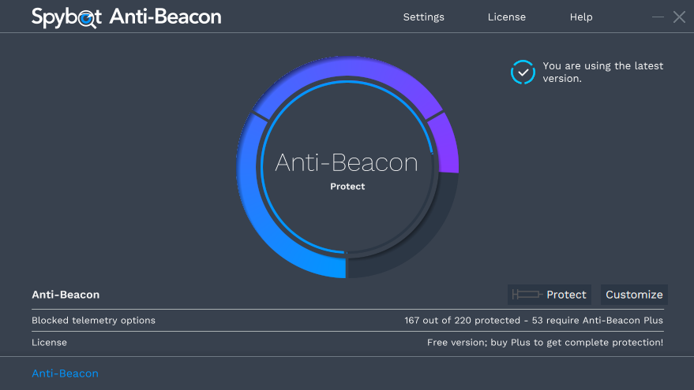694x390 pixels.
Task: Open the Settings menu
Action: click(423, 17)
